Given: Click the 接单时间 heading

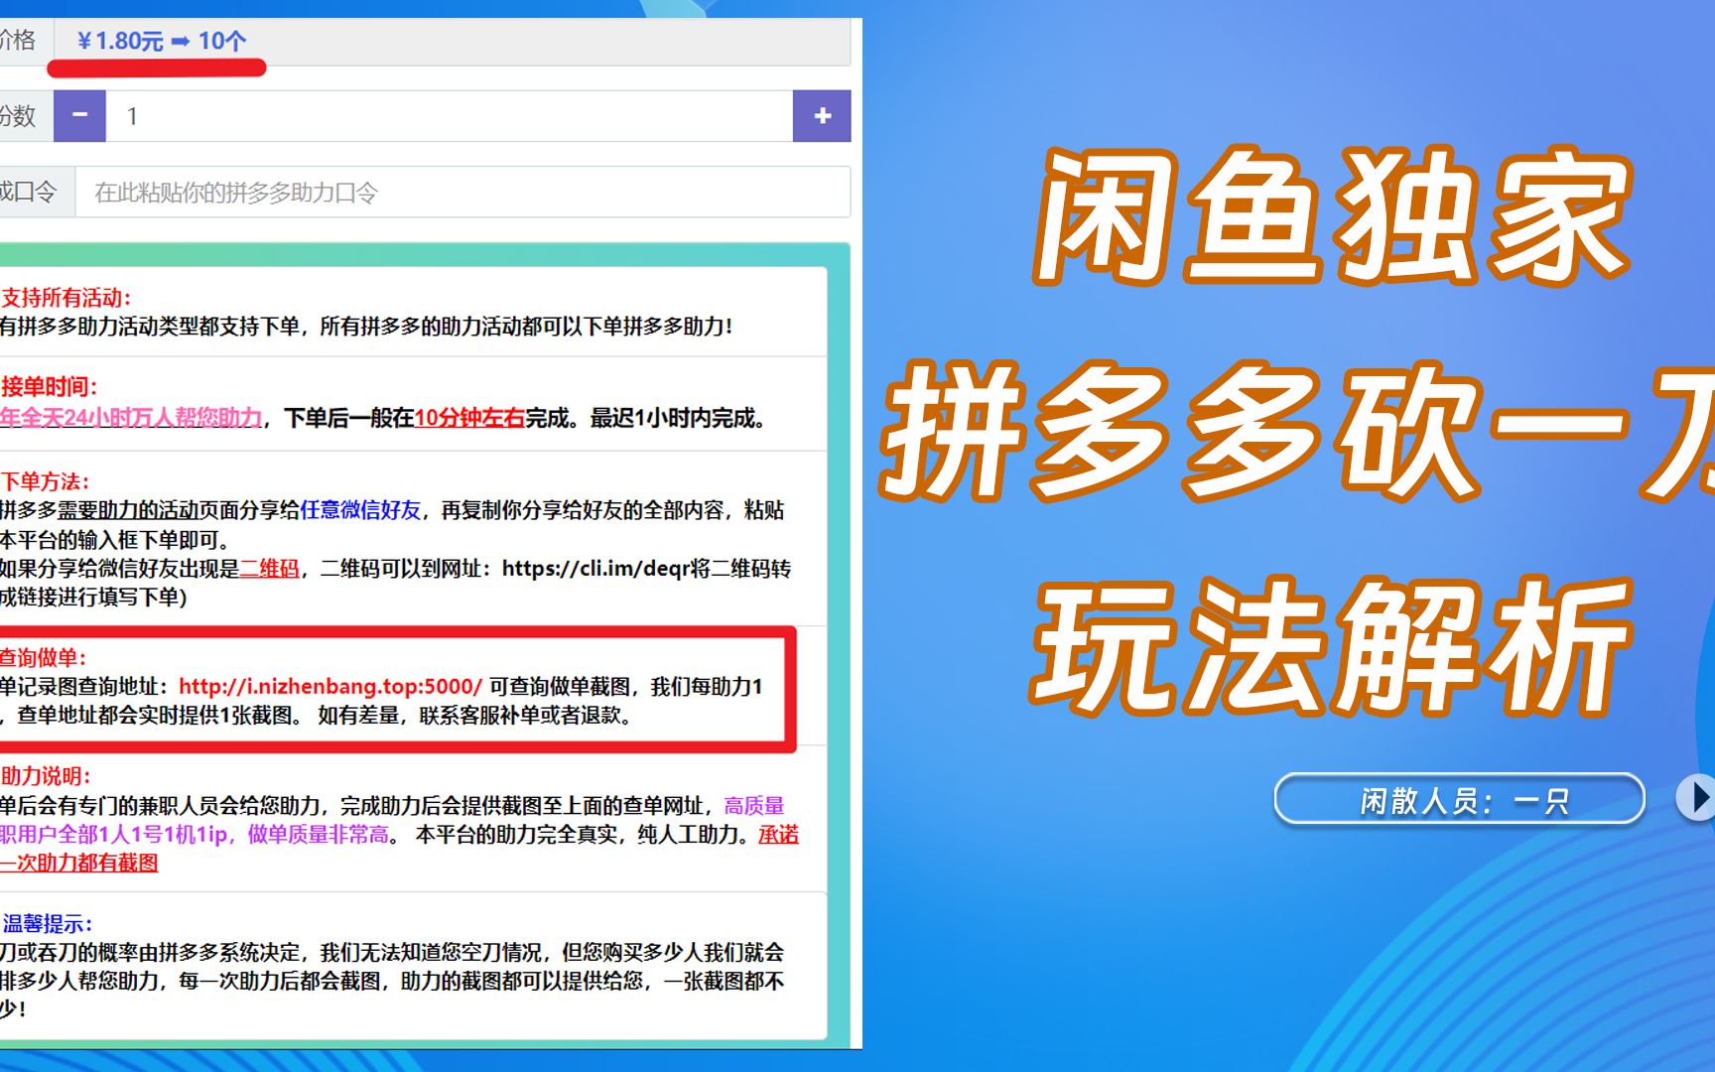Looking at the screenshot, I should pyautogui.click(x=50, y=387).
